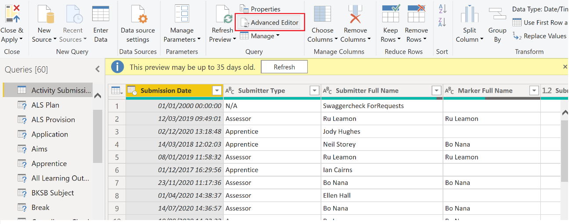Click the Keep Rows icon
The width and height of the screenshot is (572, 224).
point(390,14)
